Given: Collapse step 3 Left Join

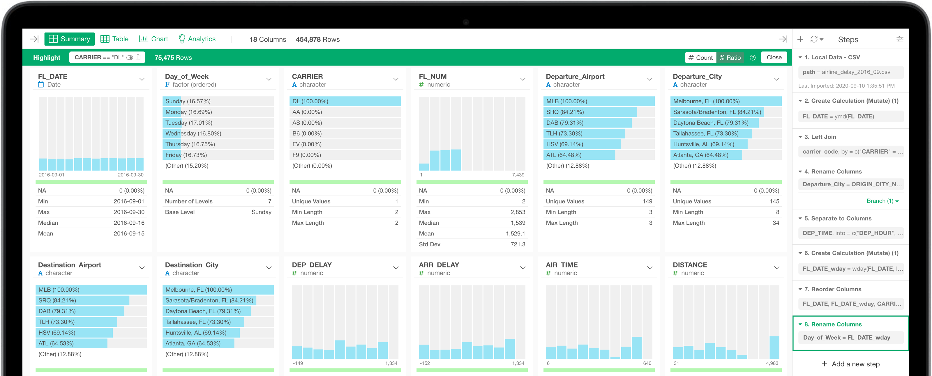Looking at the screenshot, I should pyautogui.click(x=800, y=137).
